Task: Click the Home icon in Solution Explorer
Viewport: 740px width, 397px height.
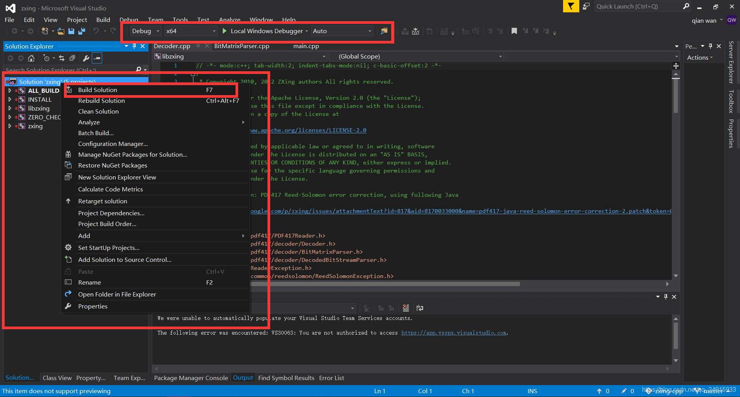Action: click(31, 58)
